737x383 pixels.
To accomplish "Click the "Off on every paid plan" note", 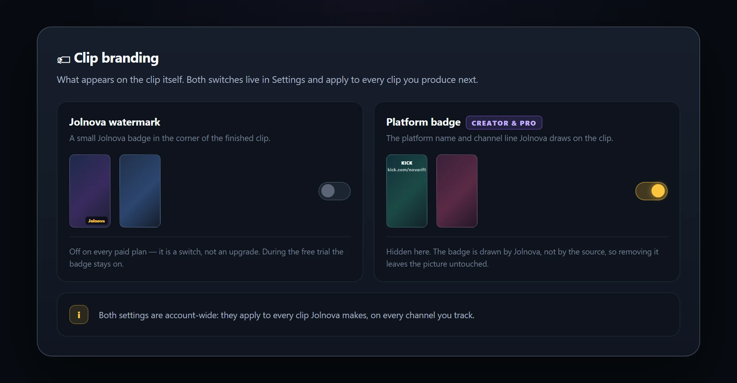I will tap(206, 258).
